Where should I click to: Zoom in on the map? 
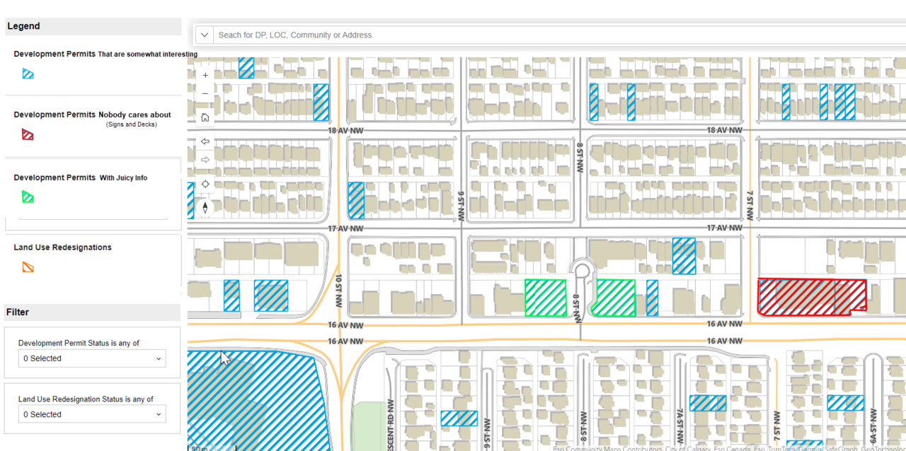(205, 75)
